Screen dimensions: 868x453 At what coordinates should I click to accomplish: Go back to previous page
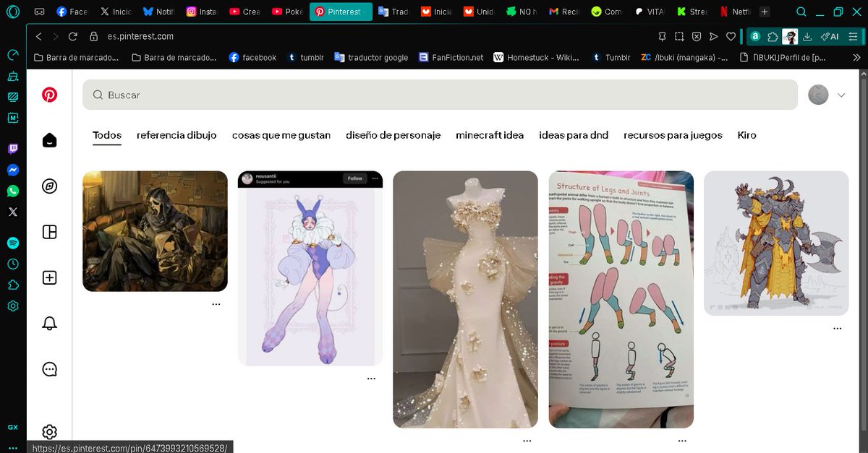39,36
